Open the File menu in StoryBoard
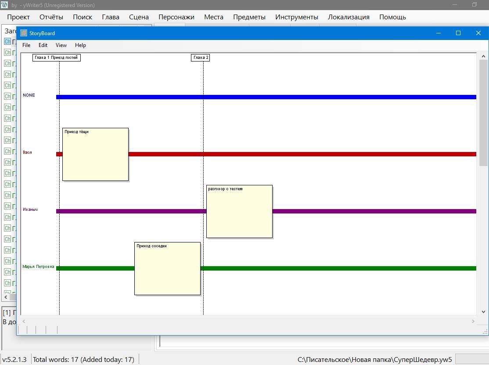 (x=26, y=45)
